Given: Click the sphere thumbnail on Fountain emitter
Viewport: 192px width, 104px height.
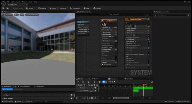Looking at the screenshot, I should (104, 25).
